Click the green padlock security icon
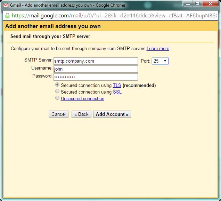Image resolution: width=221 pixels, height=201 pixels. pos(7,16)
